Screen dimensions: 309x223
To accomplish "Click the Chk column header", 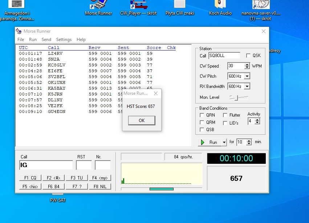I will click(171, 48).
